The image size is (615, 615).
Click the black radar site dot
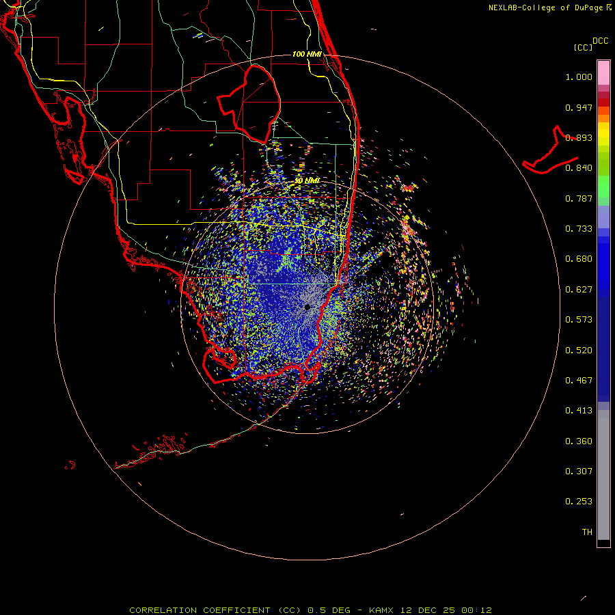pos(307,307)
